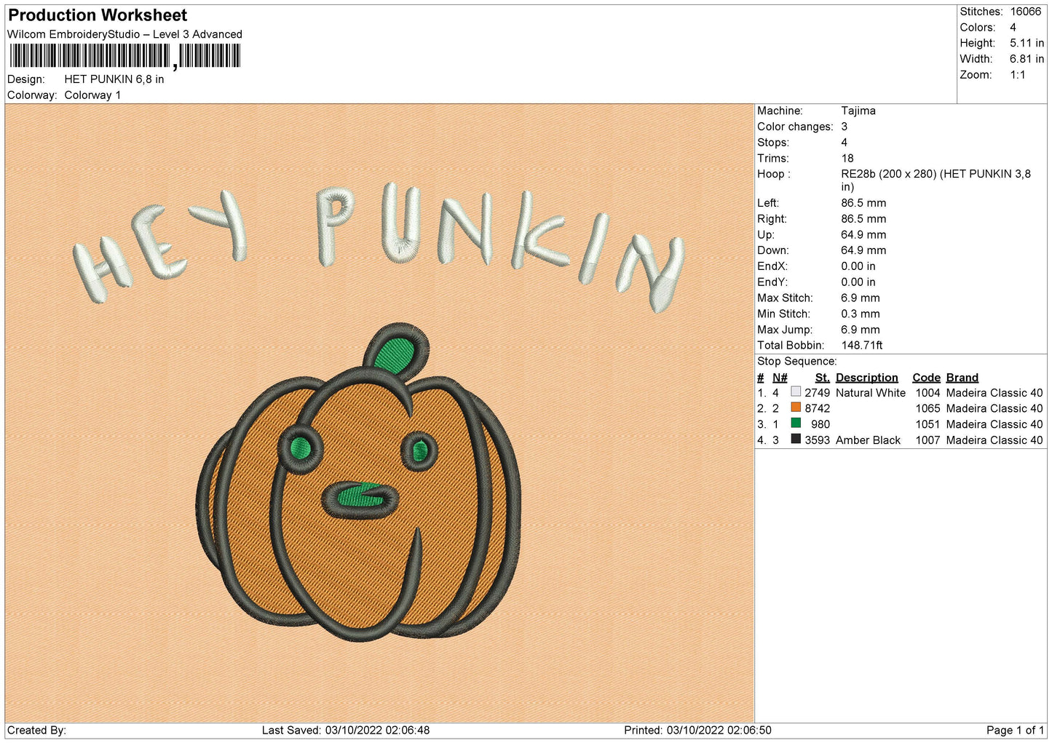Click the 'Up:' value 64.9 mm
1052x743 pixels.
click(863, 234)
